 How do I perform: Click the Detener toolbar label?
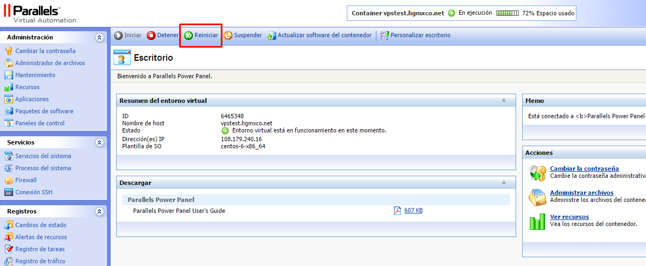pyautogui.click(x=168, y=36)
